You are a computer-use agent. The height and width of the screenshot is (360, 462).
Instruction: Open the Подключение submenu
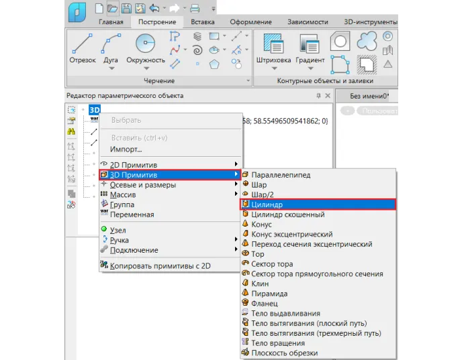tap(170, 250)
